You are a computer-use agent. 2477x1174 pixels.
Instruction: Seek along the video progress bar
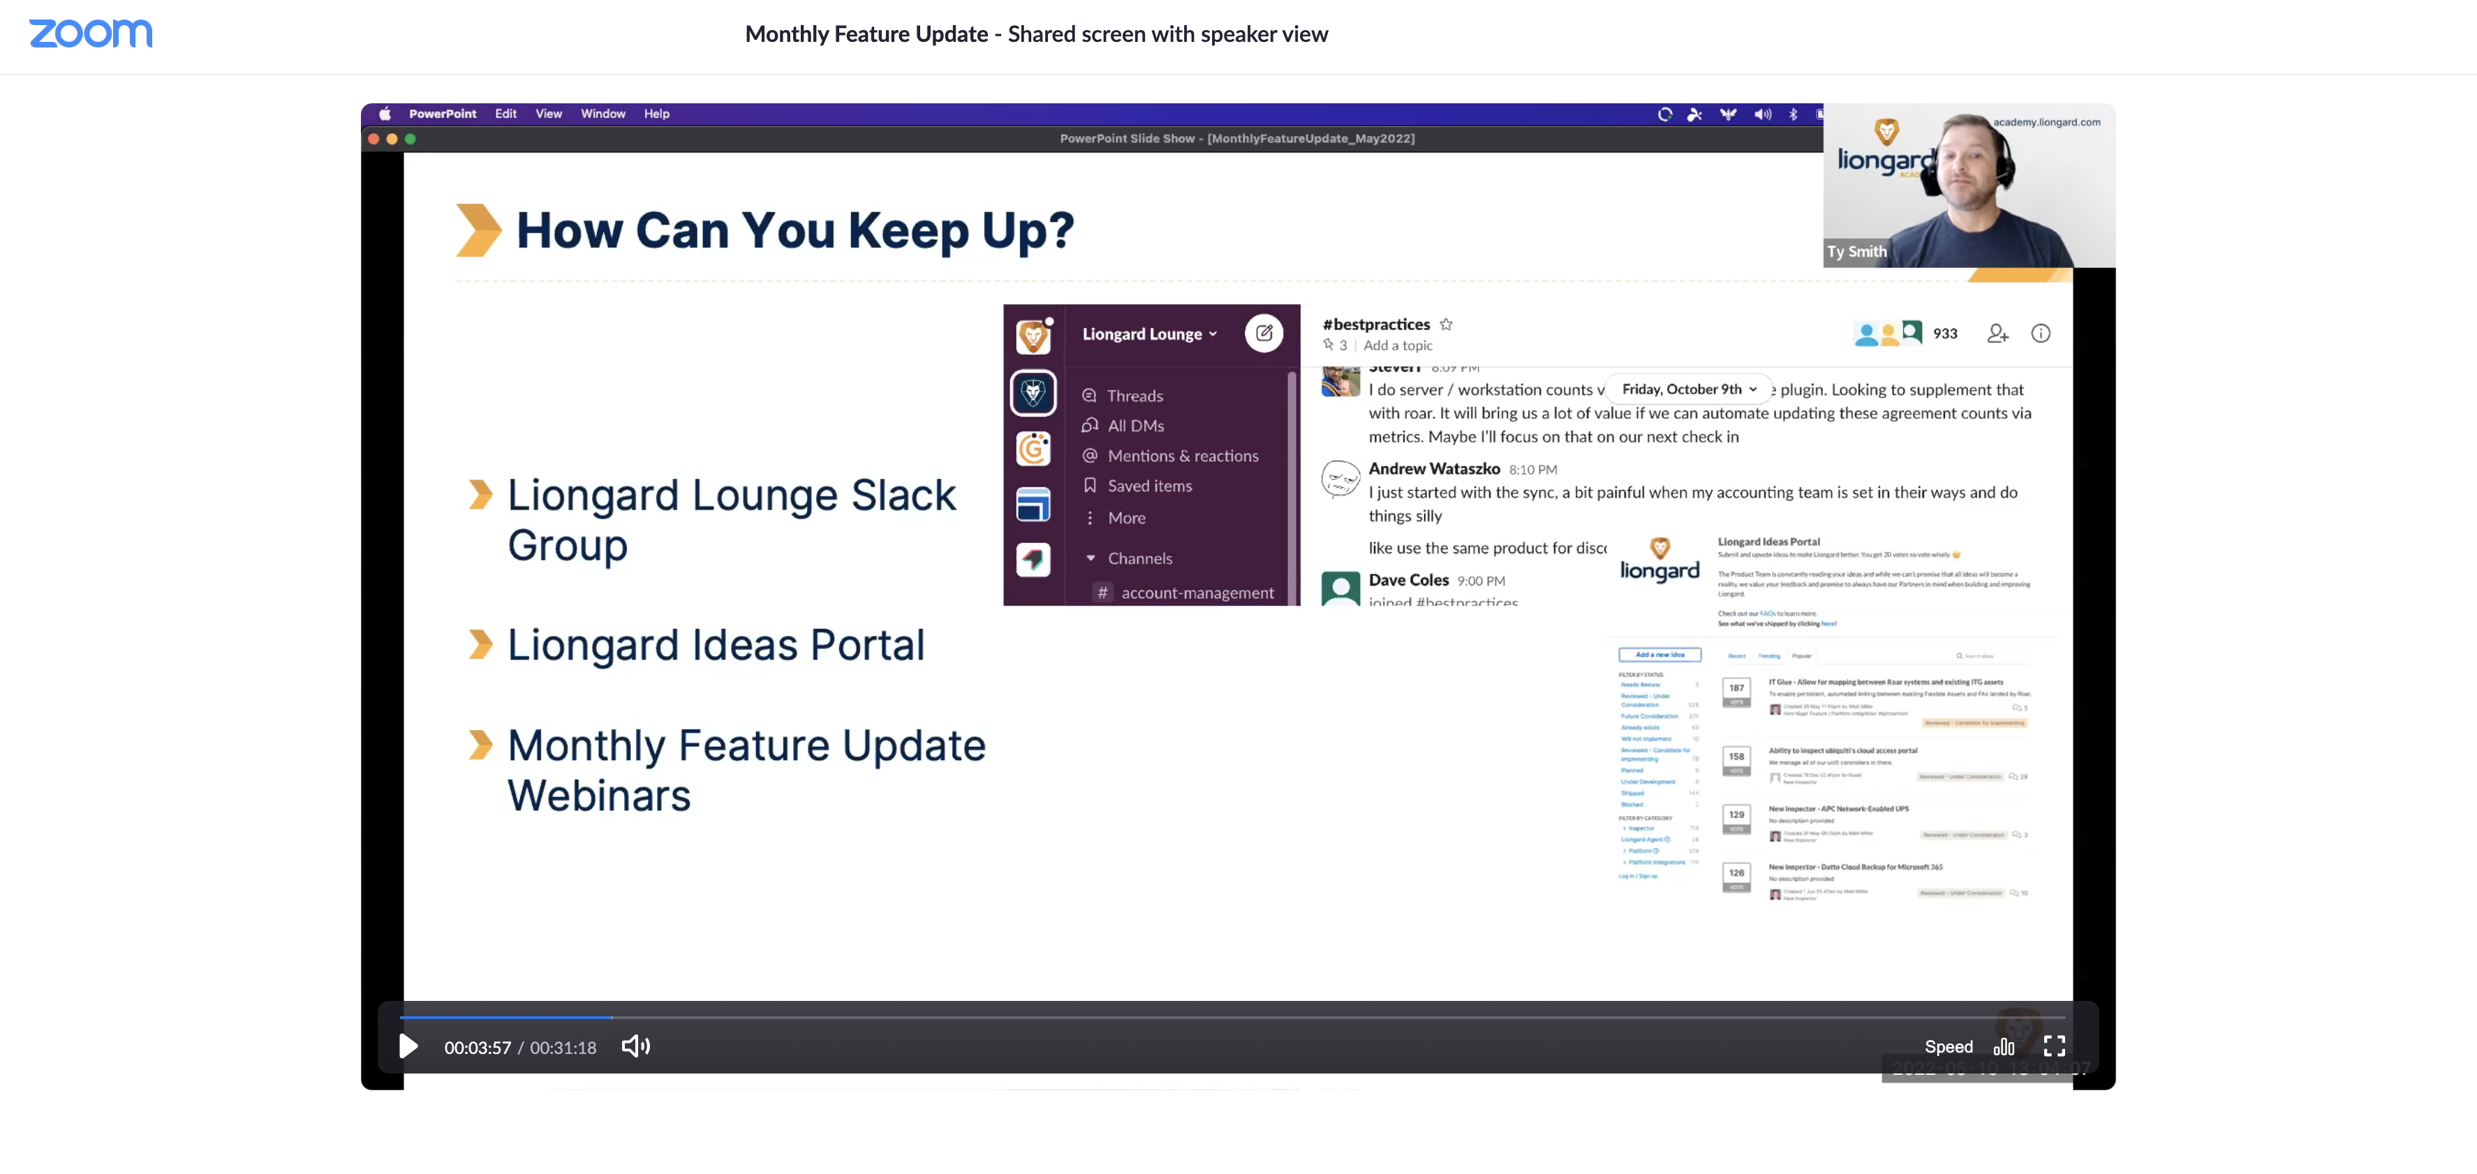click(x=1232, y=1016)
